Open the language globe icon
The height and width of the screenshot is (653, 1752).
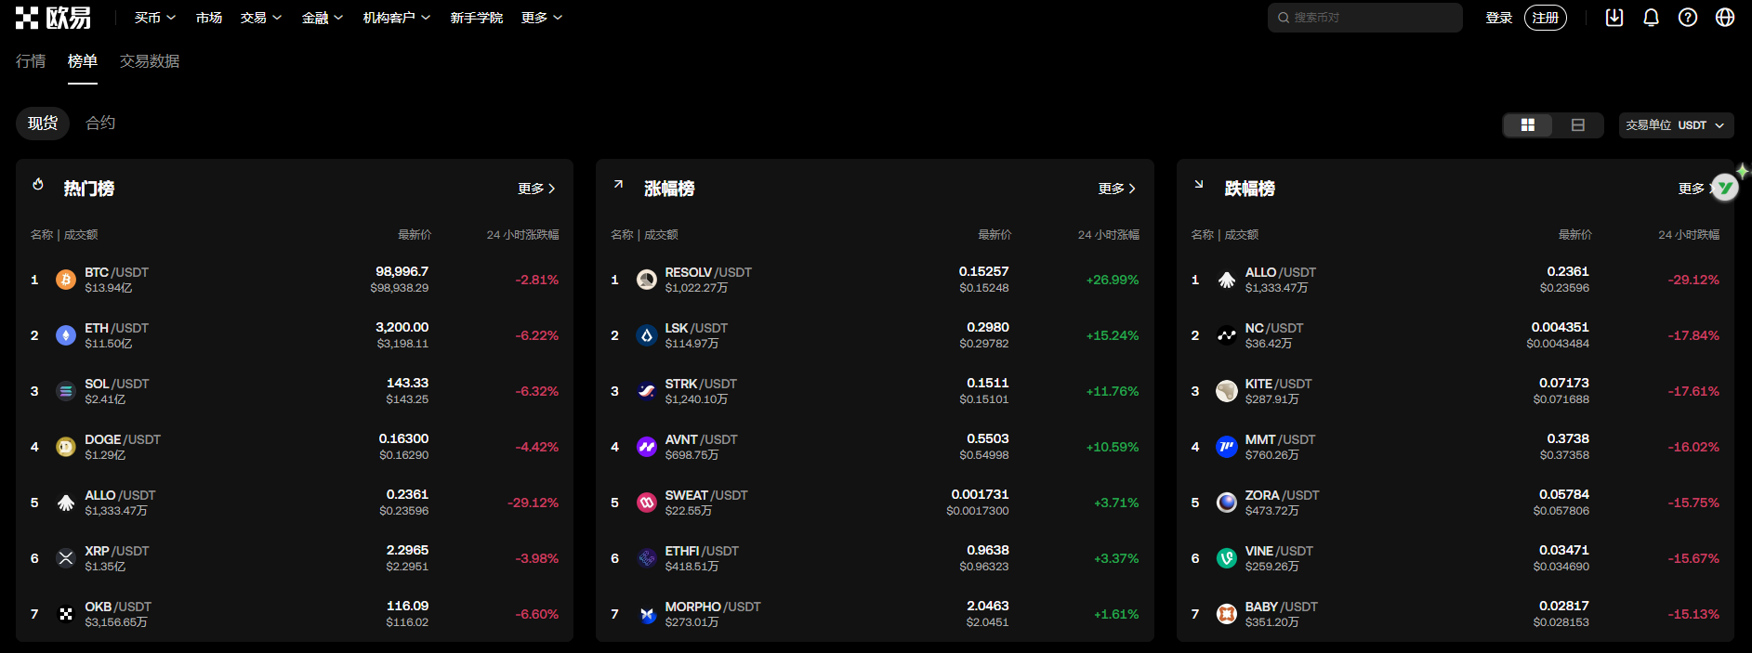pyautogui.click(x=1725, y=18)
